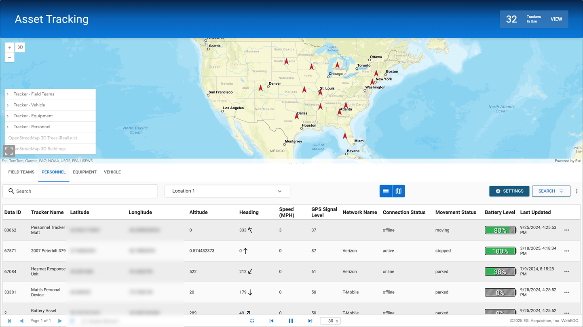This screenshot has height=327, width=583.
Task: Expand the Tracker - Vehicle layer
Action: pos(7,105)
